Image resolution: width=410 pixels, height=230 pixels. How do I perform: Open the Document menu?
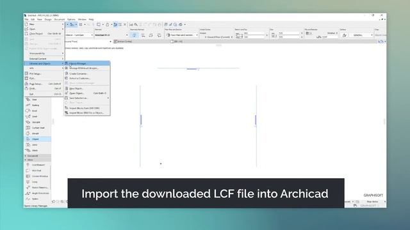click(60, 20)
